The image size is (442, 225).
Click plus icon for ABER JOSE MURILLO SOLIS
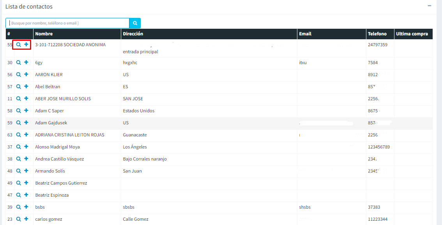[x=26, y=99]
